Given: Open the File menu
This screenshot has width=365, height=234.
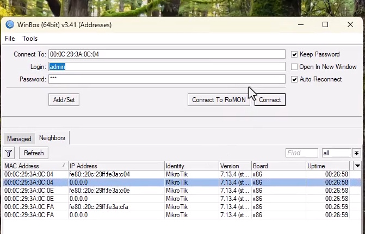Looking at the screenshot, I should point(10,39).
